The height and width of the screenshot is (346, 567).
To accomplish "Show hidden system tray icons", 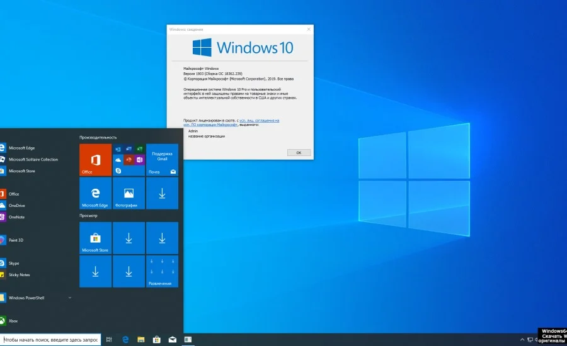I will click(x=522, y=340).
